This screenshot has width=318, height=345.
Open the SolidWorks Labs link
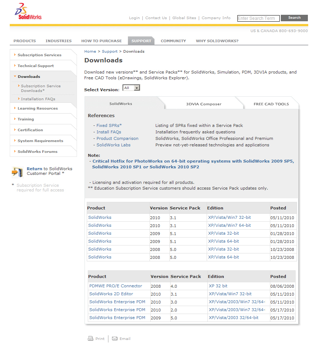point(113,145)
